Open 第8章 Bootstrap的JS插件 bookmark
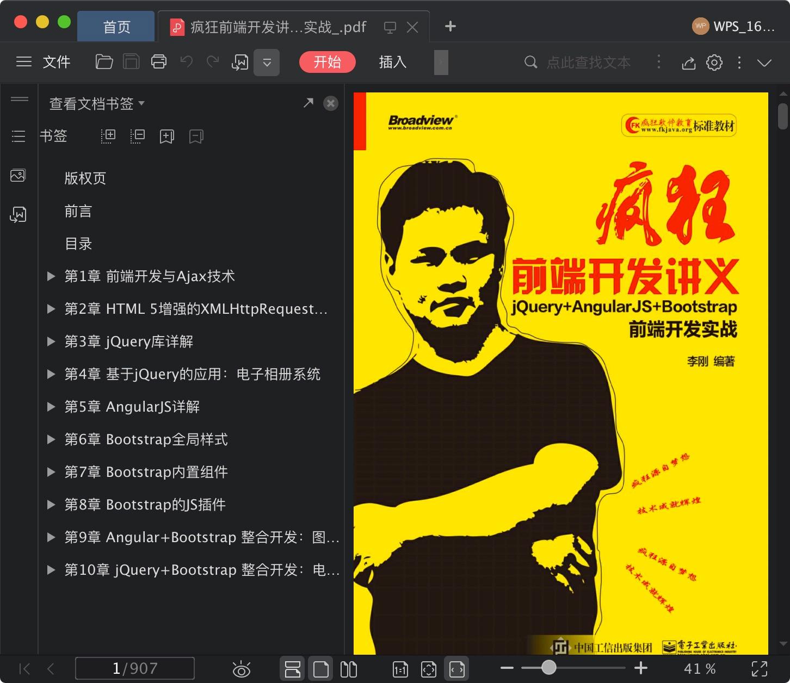The image size is (790, 683). tap(145, 505)
